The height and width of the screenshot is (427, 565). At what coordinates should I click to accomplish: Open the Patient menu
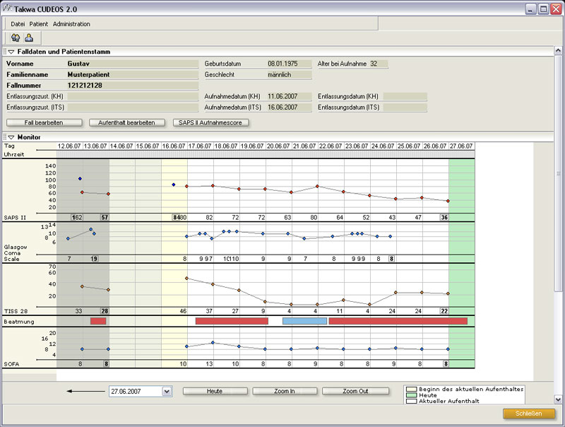point(39,24)
